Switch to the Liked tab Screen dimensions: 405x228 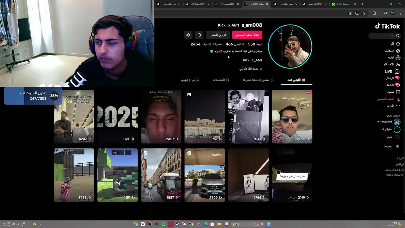tap(190, 80)
